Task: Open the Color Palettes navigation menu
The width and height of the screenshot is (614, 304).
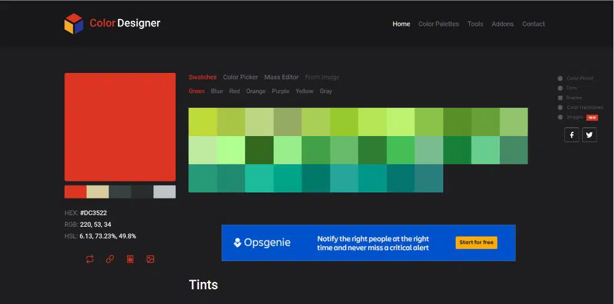Action: coord(438,24)
